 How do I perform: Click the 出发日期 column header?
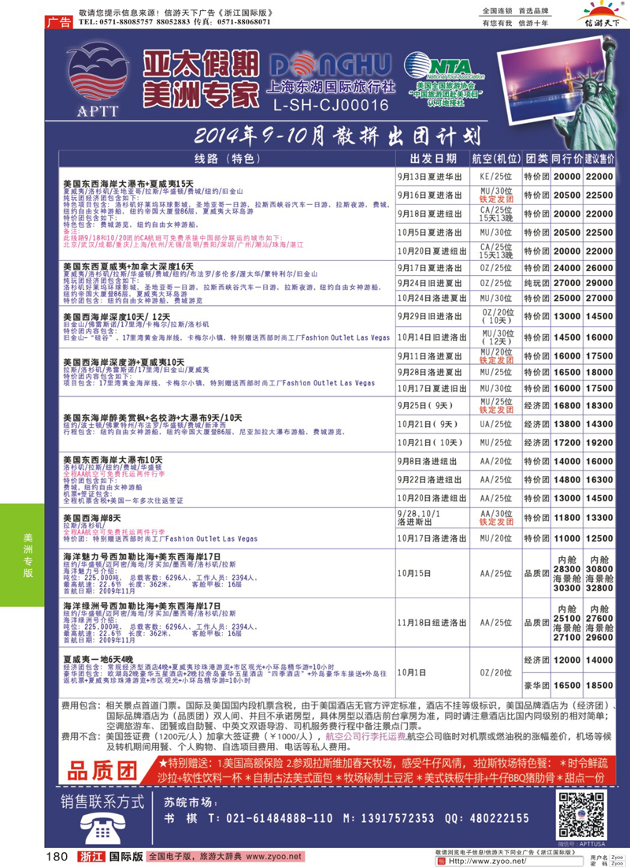tap(432, 158)
